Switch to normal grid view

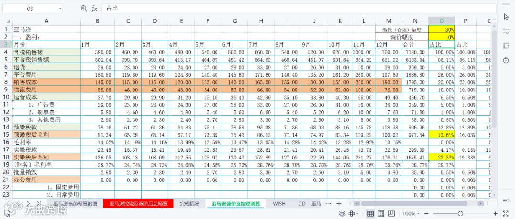pyautogui.click(x=370, y=214)
